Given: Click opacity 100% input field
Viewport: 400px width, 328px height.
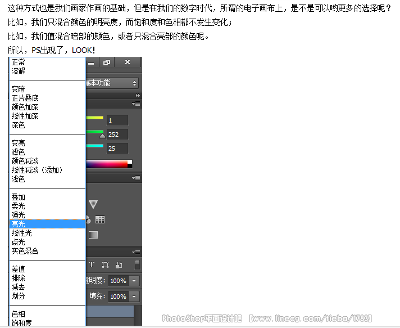Looking at the screenshot, I should 119,281.
